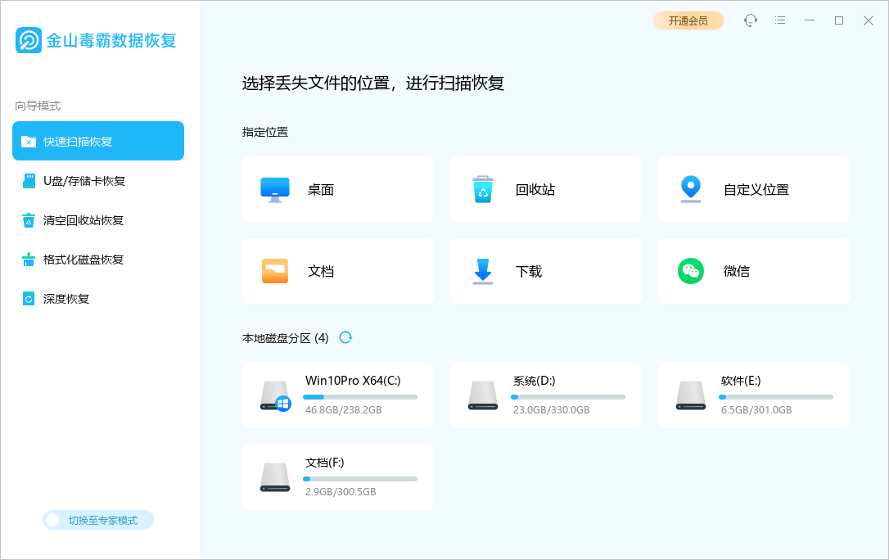The image size is (889, 560).
Task: Click the 软件(E:) usage bar
Action: pos(776,397)
